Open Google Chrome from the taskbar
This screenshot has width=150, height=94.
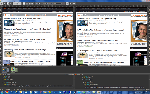pyautogui.click(x=7, y=92)
